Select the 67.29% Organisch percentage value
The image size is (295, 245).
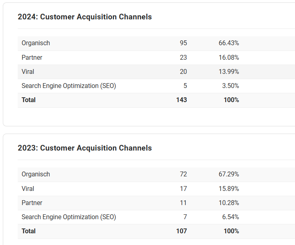pyautogui.click(x=229, y=174)
